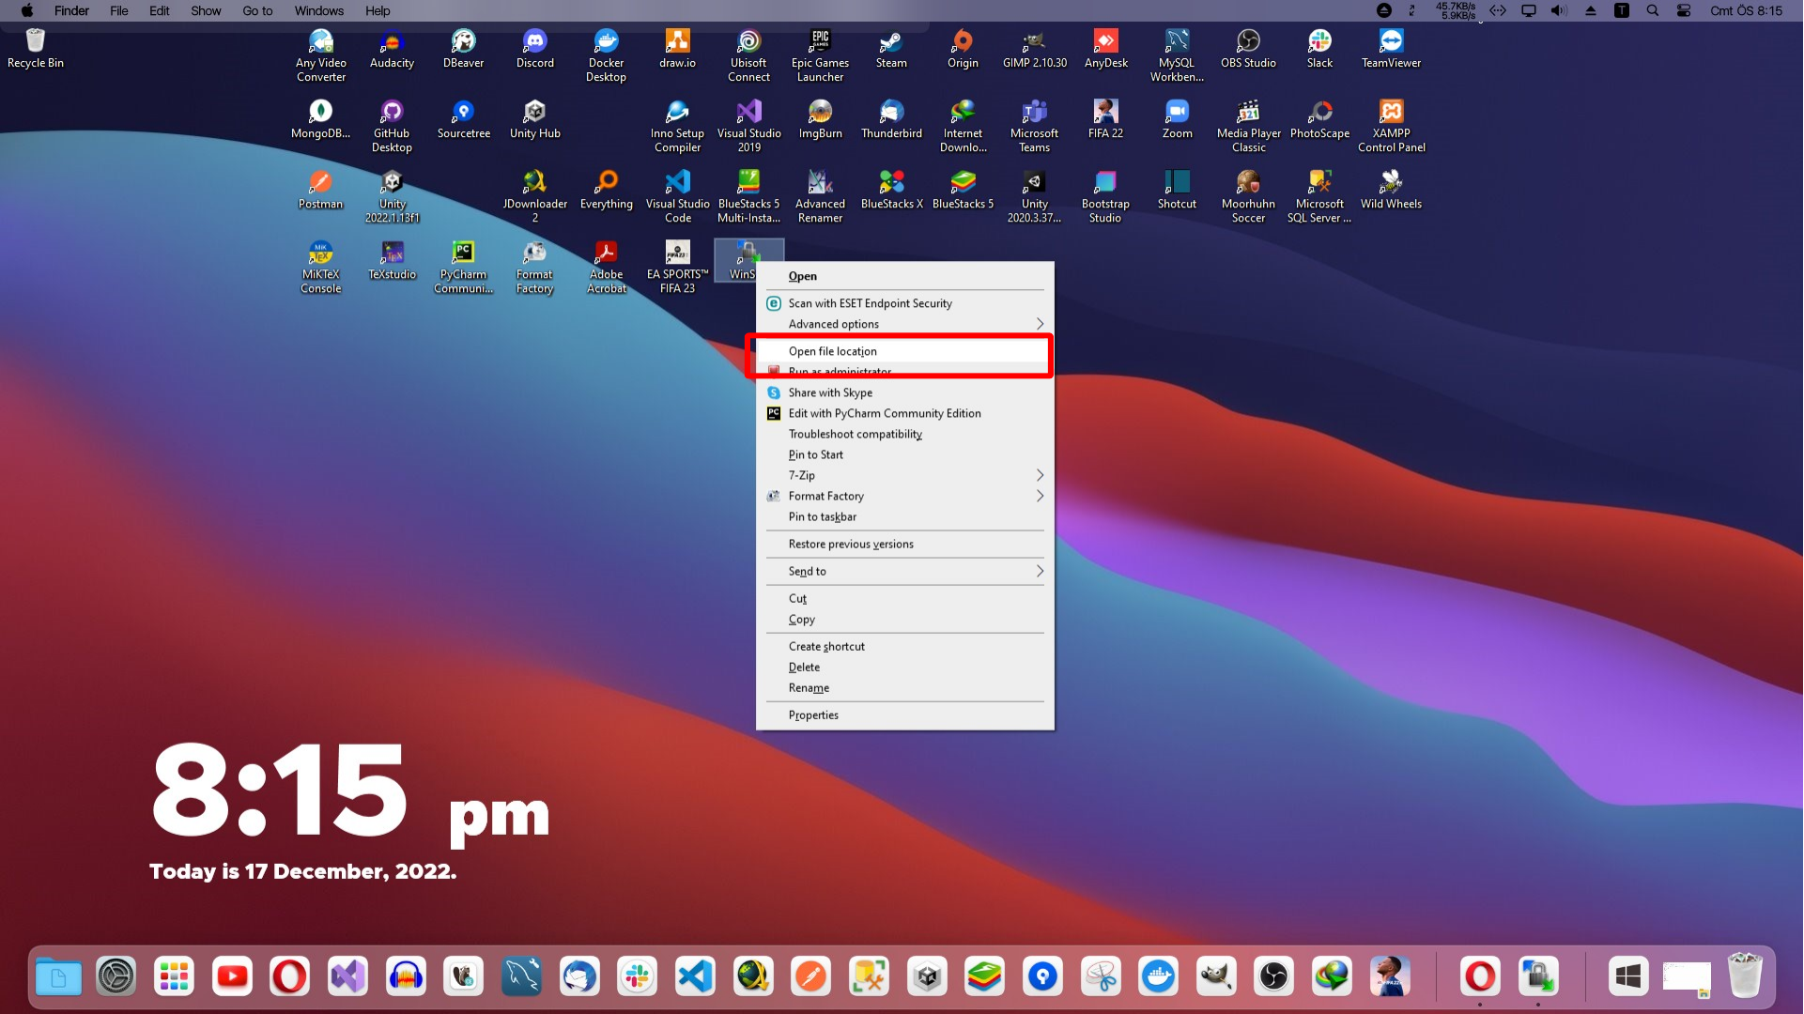Select Create shortcut
Screen dimensions: 1804x1014
tap(905, 646)
